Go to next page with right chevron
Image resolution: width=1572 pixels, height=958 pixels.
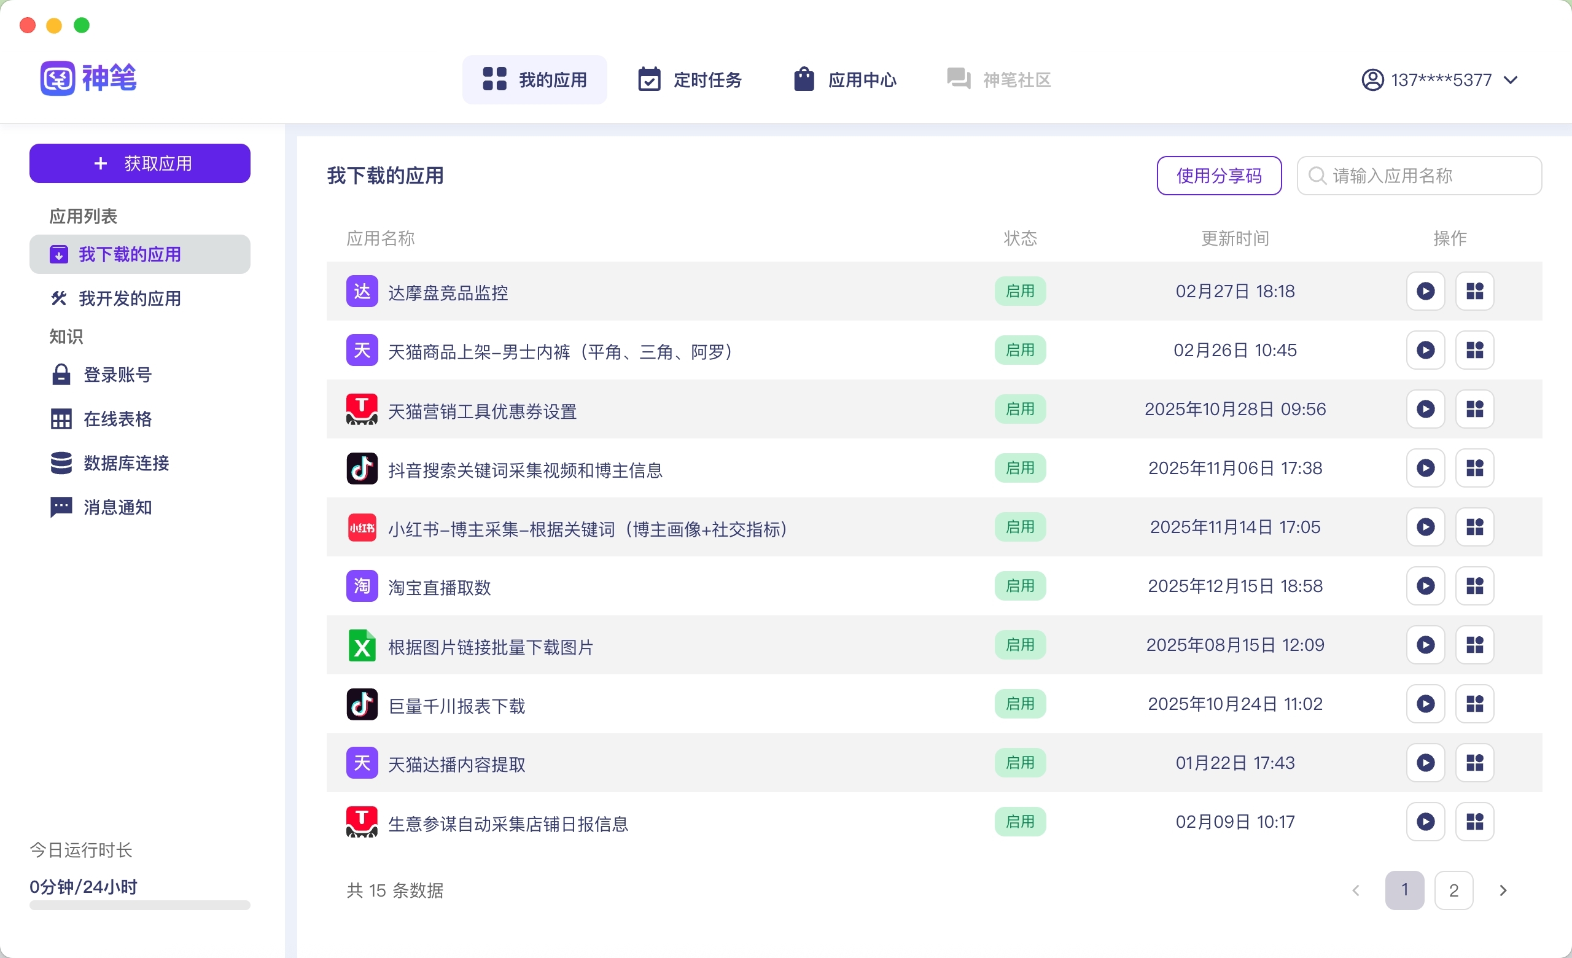click(1503, 890)
